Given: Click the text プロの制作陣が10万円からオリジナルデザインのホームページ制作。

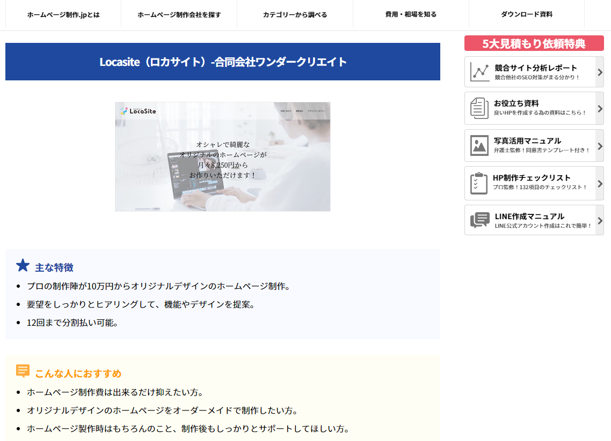Looking at the screenshot, I should tap(159, 286).
